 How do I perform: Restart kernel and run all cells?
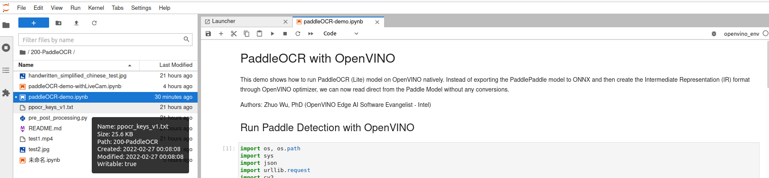(x=311, y=34)
